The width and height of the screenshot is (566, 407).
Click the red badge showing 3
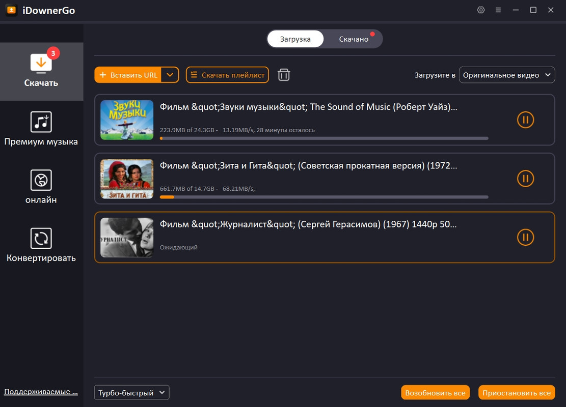53,53
